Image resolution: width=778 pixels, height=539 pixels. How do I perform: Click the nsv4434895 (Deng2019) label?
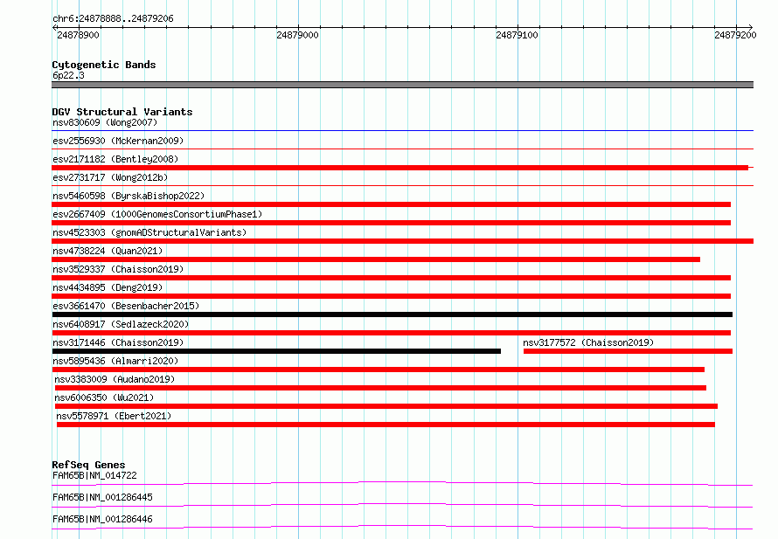(x=108, y=287)
